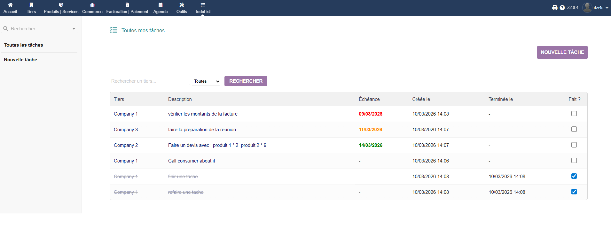Mark 'vérifier les montants de la facture' done

click(x=574, y=114)
